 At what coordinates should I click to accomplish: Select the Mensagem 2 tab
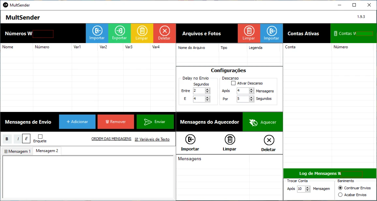pyautogui.click(x=47, y=151)
